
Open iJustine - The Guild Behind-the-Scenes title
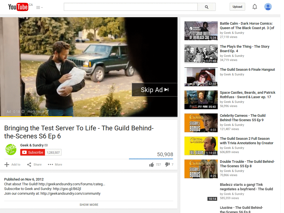coord(242,210)
